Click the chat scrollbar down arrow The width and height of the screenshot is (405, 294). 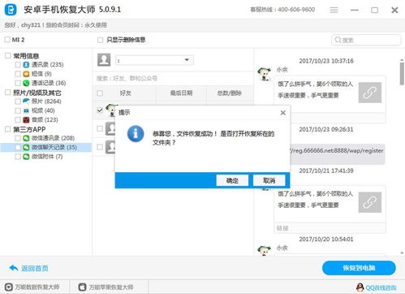pyautogui.click(x=402, y=253)
